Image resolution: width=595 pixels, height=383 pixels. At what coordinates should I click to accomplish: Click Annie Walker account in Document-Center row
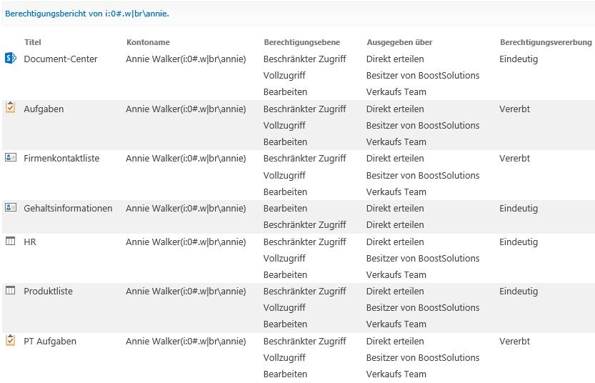click(186, 59)
